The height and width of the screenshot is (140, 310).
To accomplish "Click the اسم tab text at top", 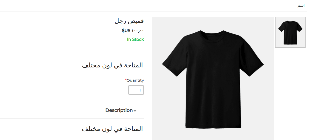I will pyautogui.click(x=301, y=5).
